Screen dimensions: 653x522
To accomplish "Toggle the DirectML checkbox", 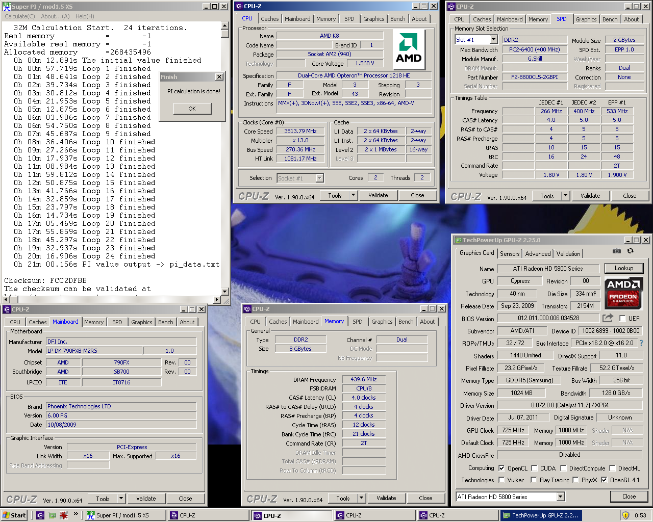I will [x=612, y=468].
